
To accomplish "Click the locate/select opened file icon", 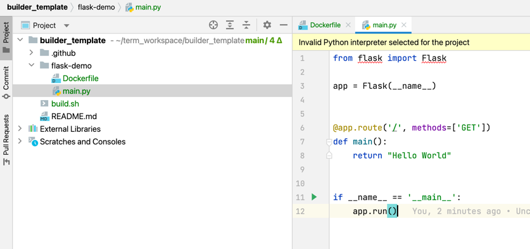I will 213,25.
